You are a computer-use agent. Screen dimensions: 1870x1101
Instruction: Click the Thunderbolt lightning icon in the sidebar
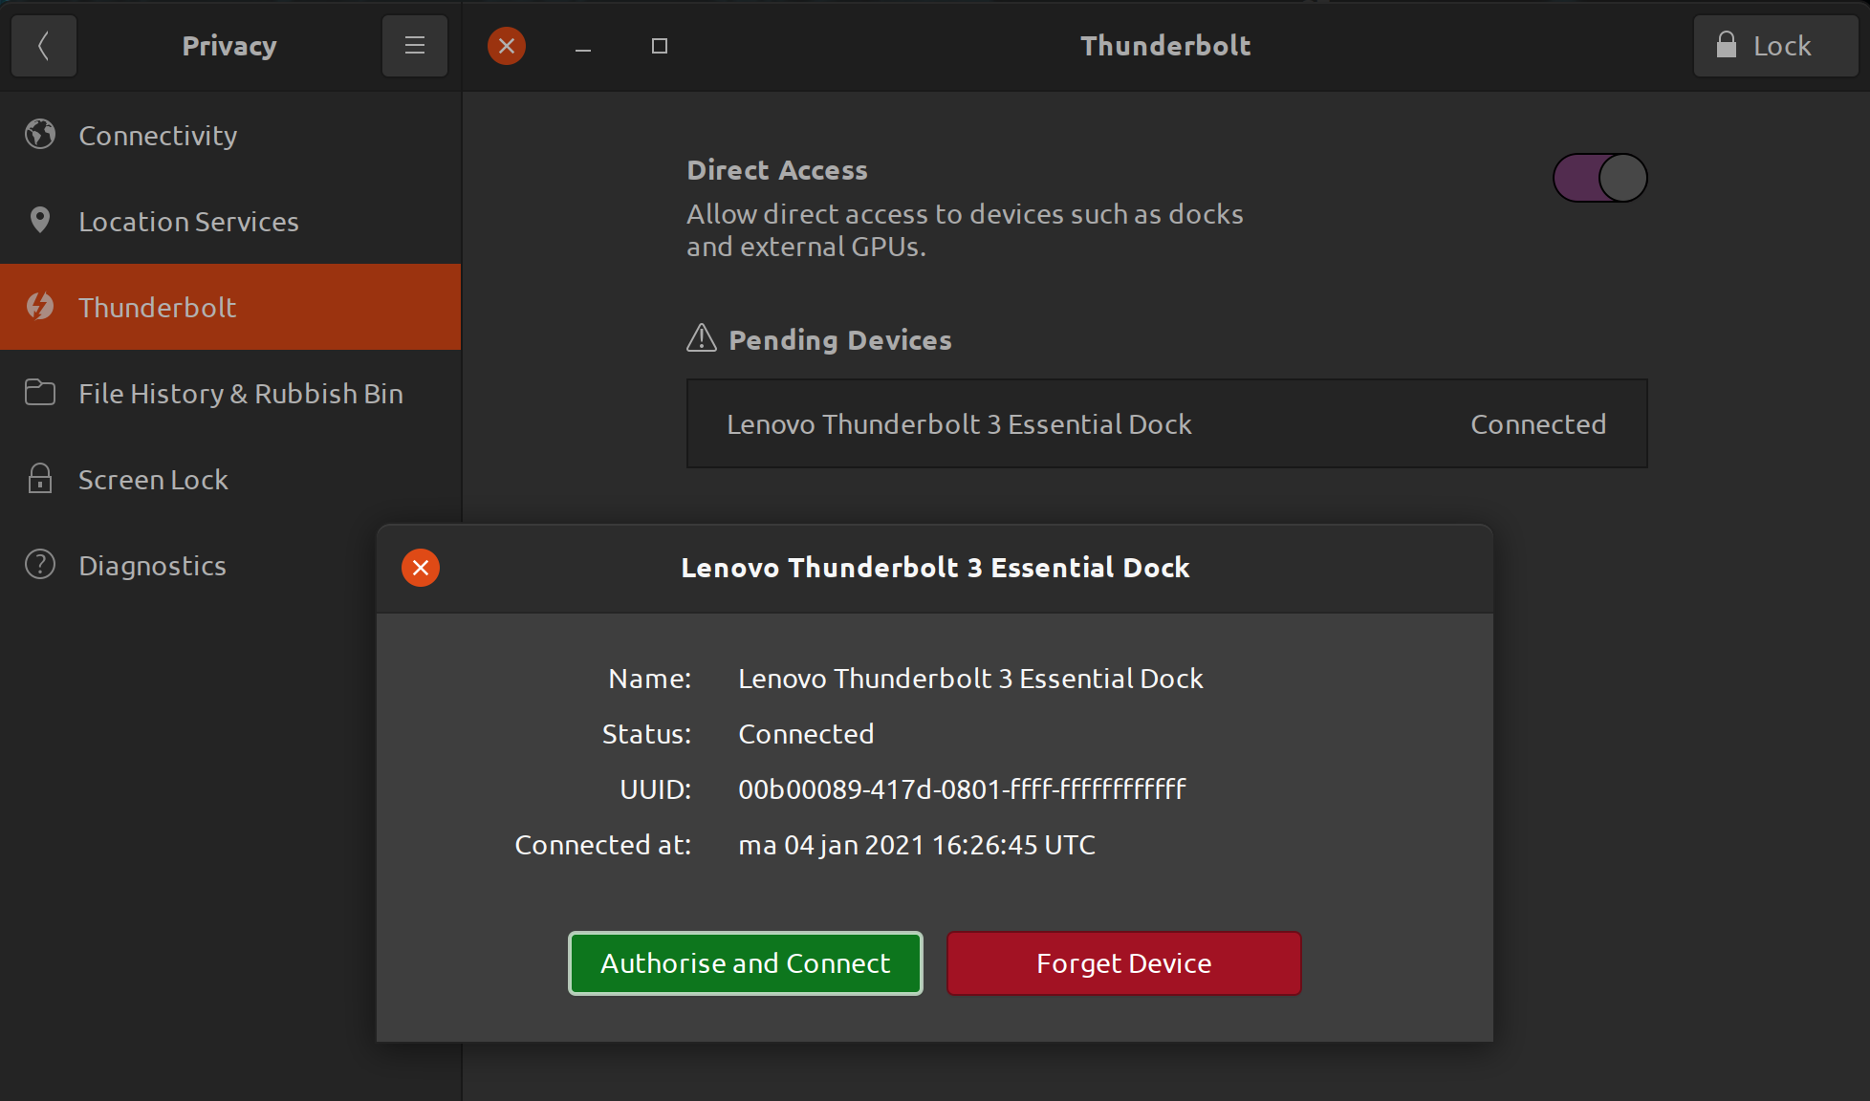click(x=40, y=307)
